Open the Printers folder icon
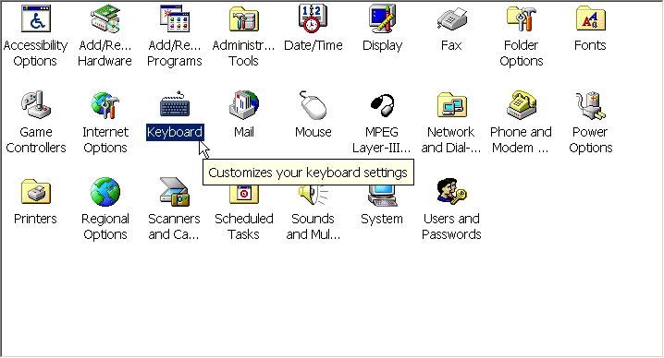The width and height of the screenshot is (664, 358). pos(35,192)
